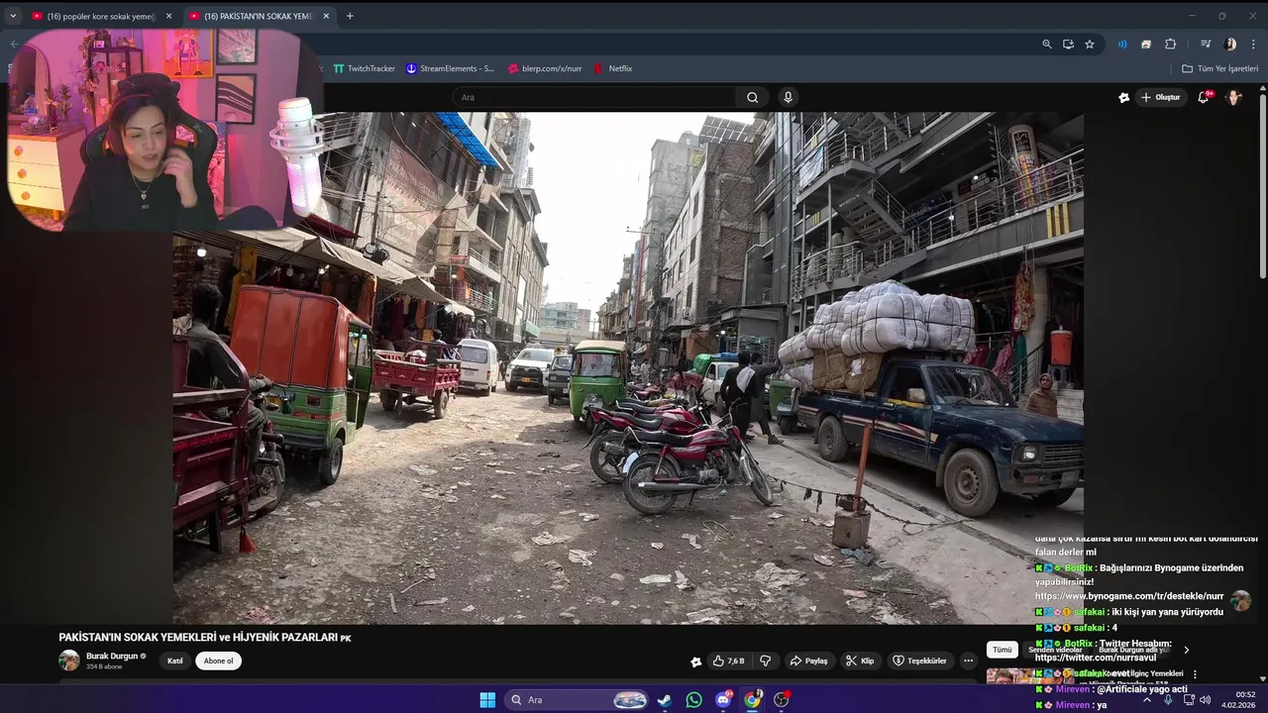
Task: Share the video via 'Paylaş'
Action: (808, 661)
